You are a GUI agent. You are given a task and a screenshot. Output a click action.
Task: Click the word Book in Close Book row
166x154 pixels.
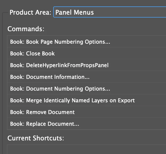pos(48,54)
